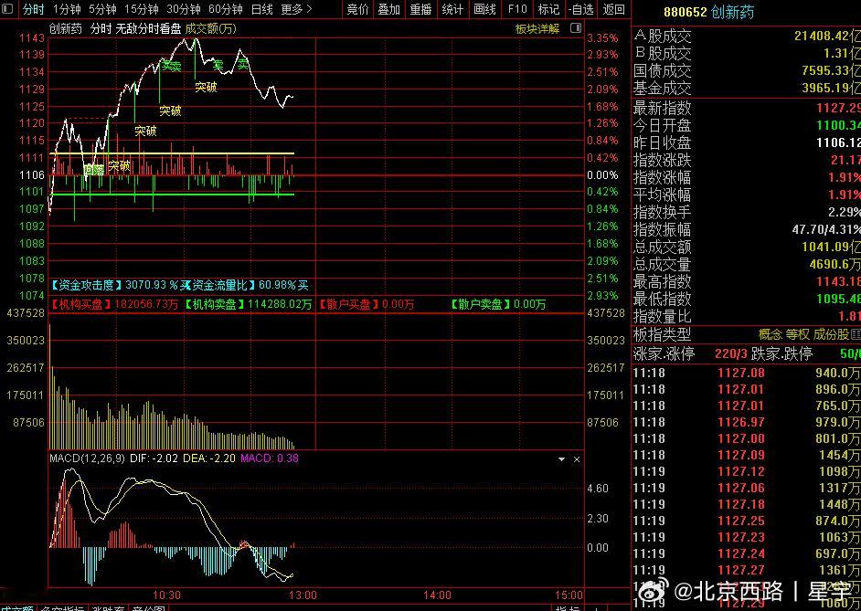Select the tick row priced 1127.18
This screenshot has width=861, height=611.
tap(747, 504)
